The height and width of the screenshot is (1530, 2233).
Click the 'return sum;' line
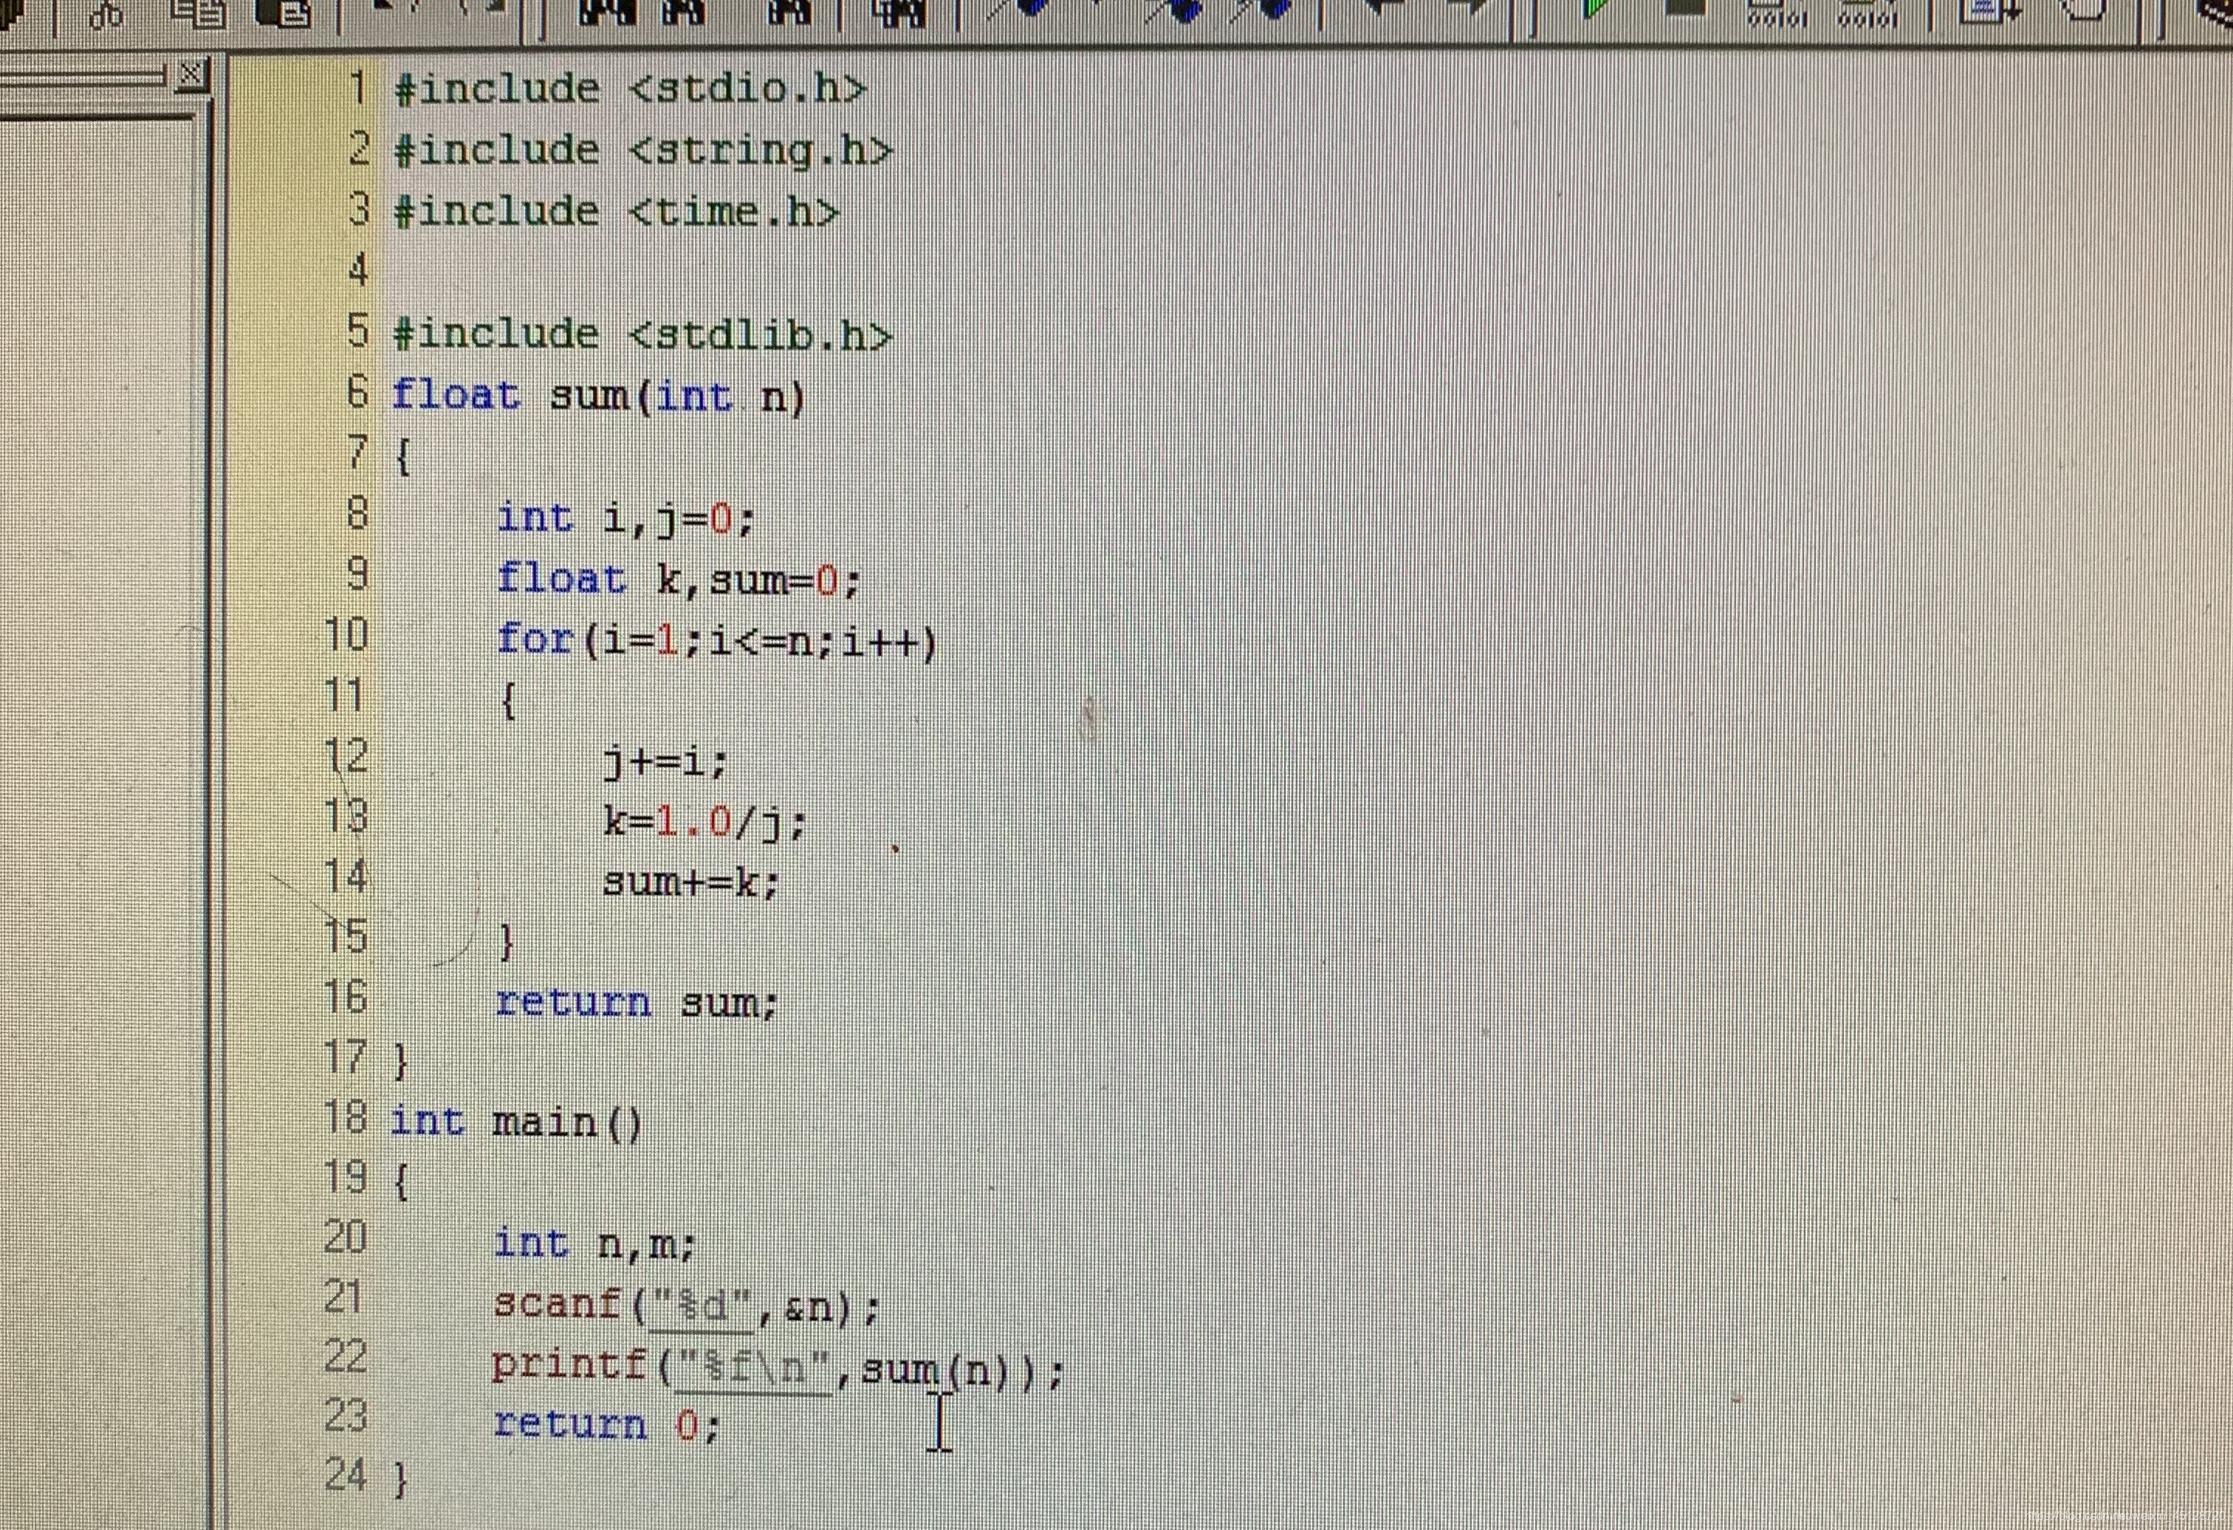click(x=636, y=1004)
